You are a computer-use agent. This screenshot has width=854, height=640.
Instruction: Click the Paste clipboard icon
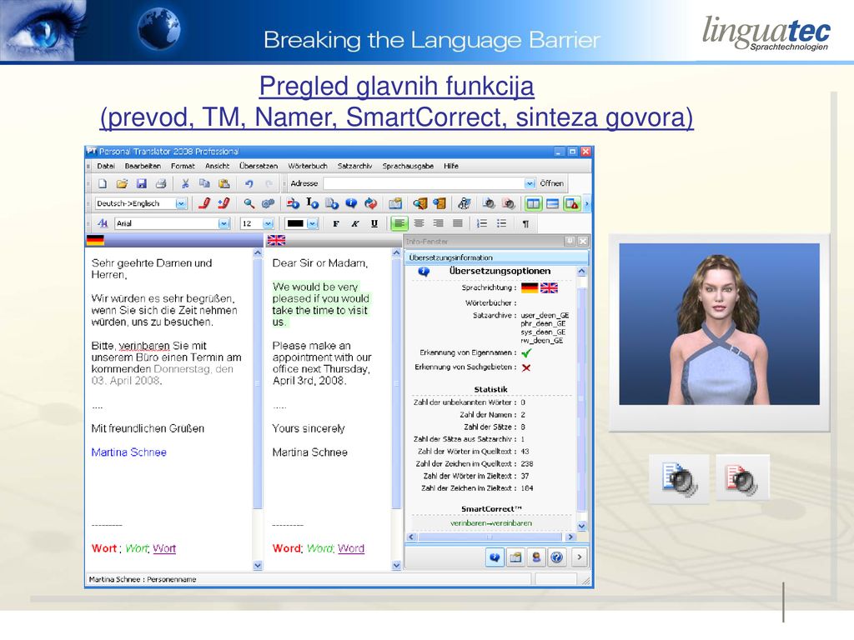[224, 183]
